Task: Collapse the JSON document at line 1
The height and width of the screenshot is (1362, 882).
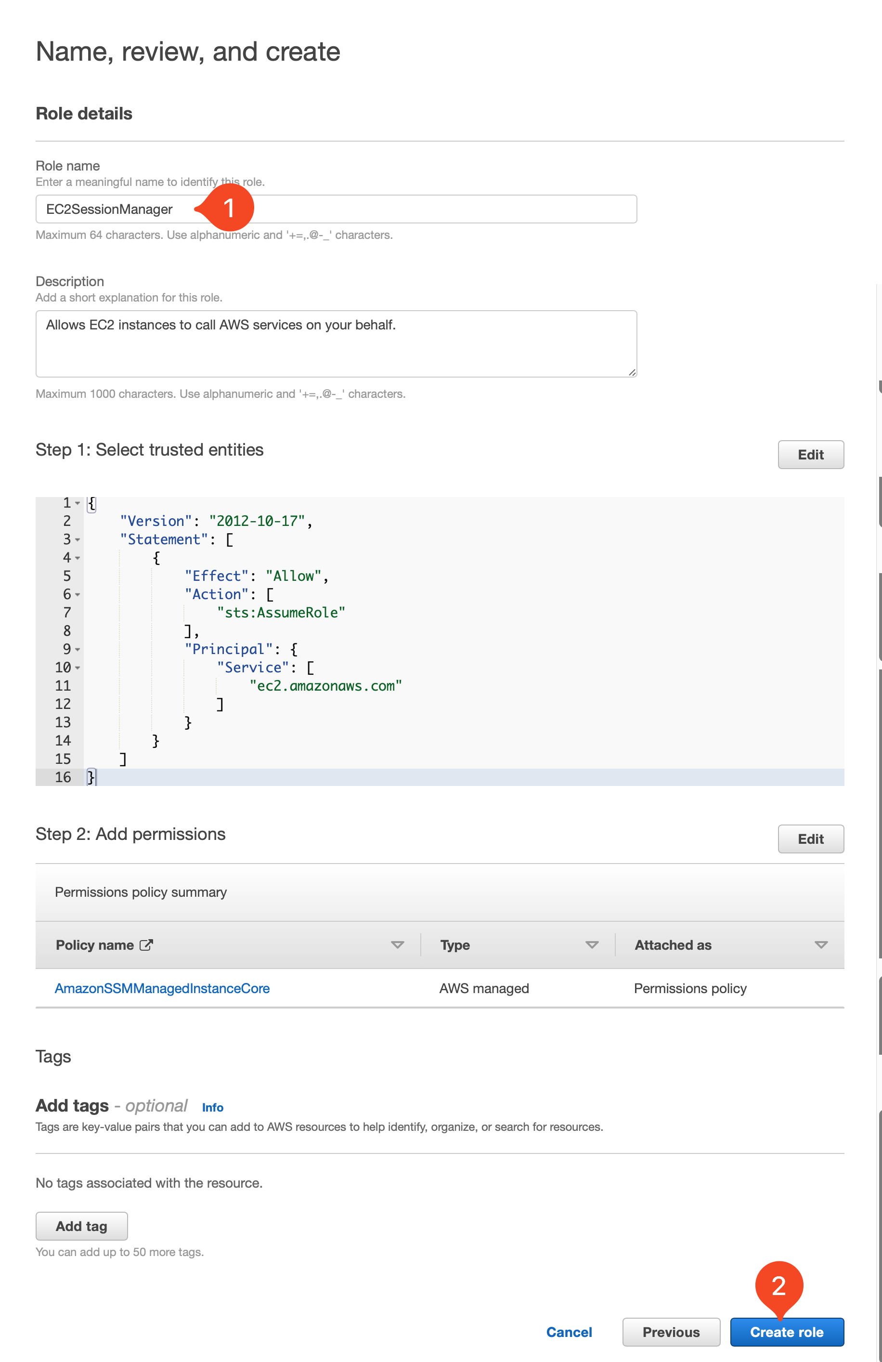Action: [x=78, y=503]
